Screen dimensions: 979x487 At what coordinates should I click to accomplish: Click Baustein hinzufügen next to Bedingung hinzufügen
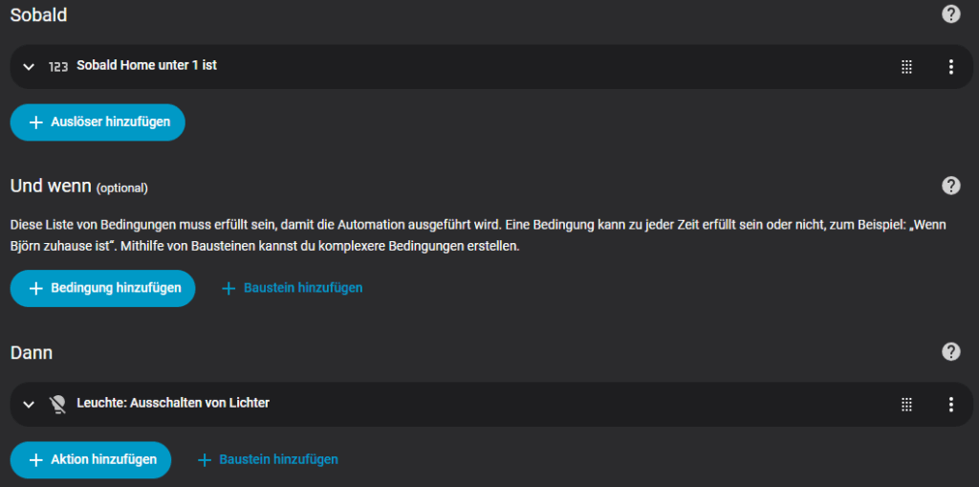click(x=293, y=288)
